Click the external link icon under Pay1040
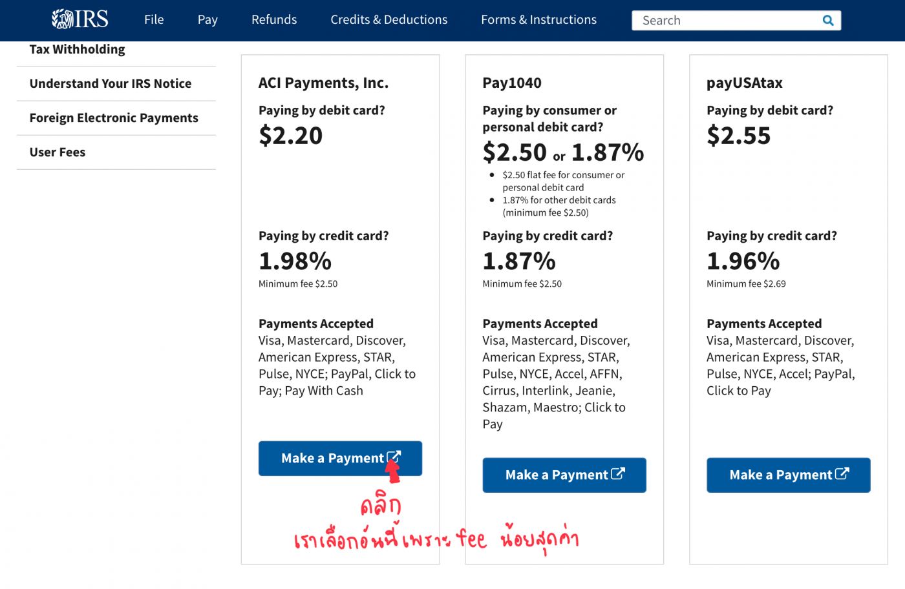Viewport: 905px width, 589px height. coord(618,474)
